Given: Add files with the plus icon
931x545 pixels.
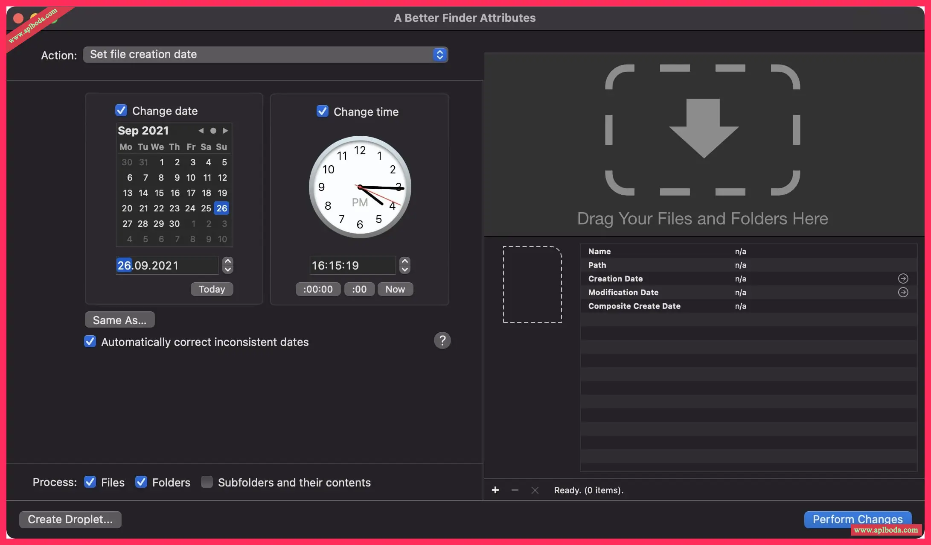Looking at the screenshot, I should pos(495,490).
